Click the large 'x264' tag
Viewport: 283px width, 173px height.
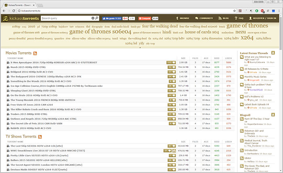tap(247, 38)
